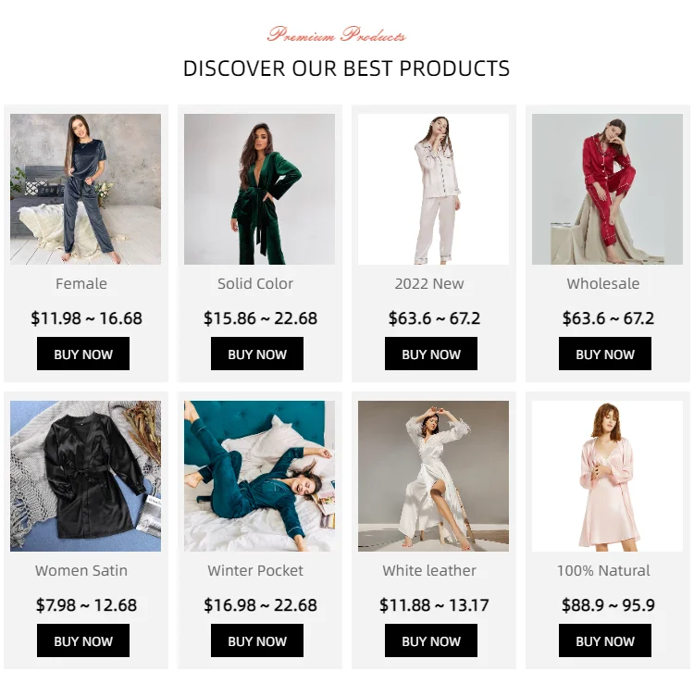Click BUY NOW under White leather product
This screenshot has height=696, width=694.
click(x=431, y=640)
